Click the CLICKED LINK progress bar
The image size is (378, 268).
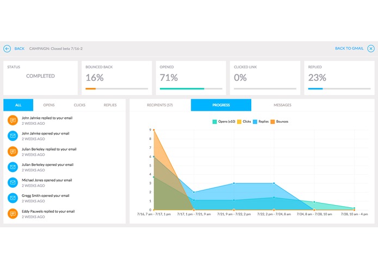(x=265, y=88)
